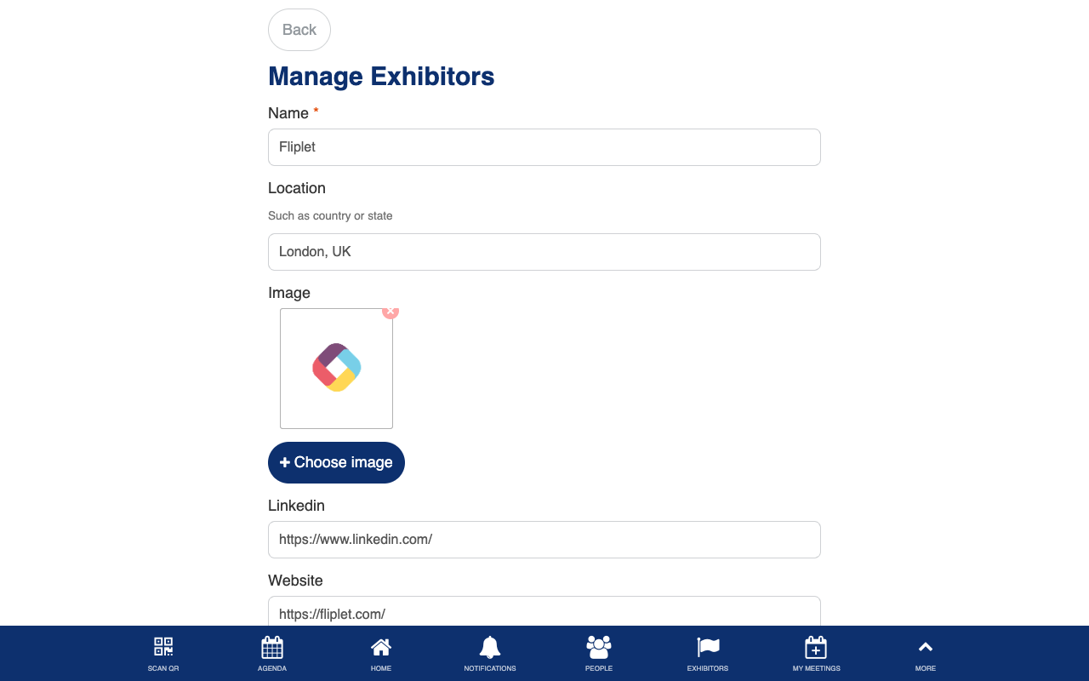1089x681 pixels.
Task: Click the Location label
Action: pyautogui.click(x=297, y=188)
